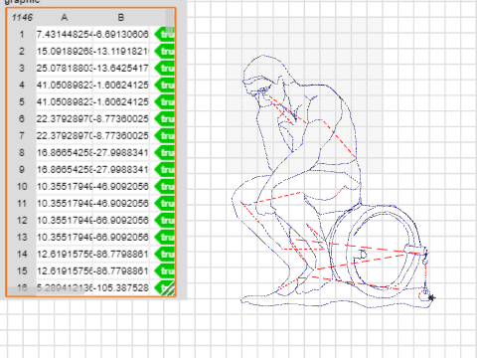This screenshot has width=477, height=358.
Task: Click row number 14 label
Action: [22, 254]
